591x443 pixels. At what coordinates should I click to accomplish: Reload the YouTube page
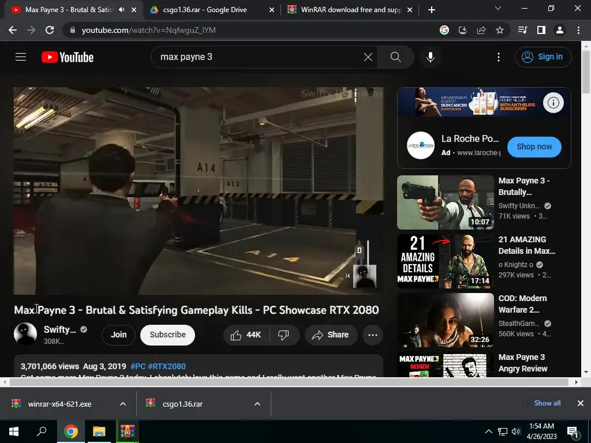50,30
